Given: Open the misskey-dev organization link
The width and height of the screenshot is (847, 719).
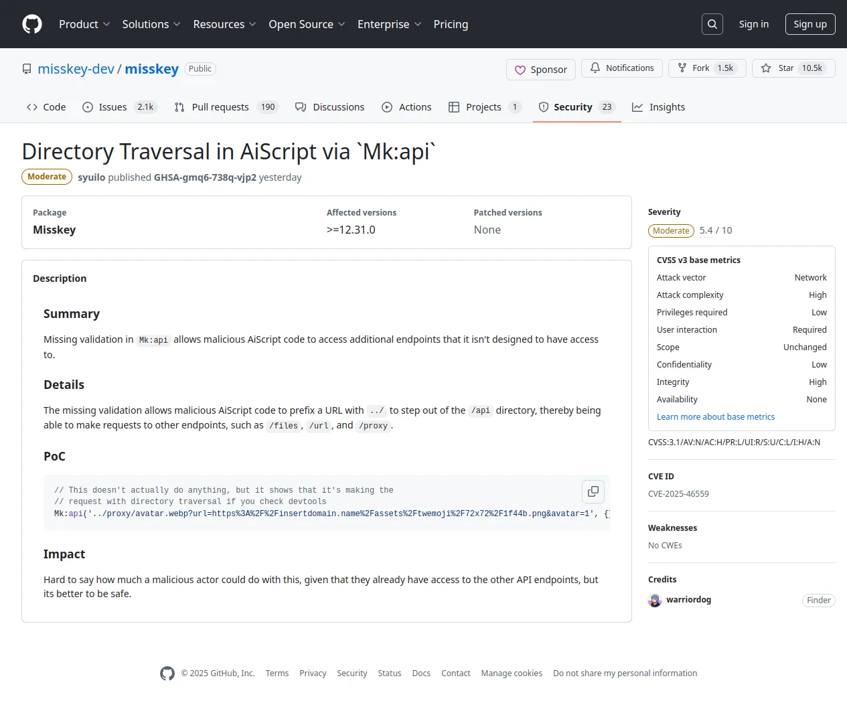Looking at the screenshot, I should point(76,69).
